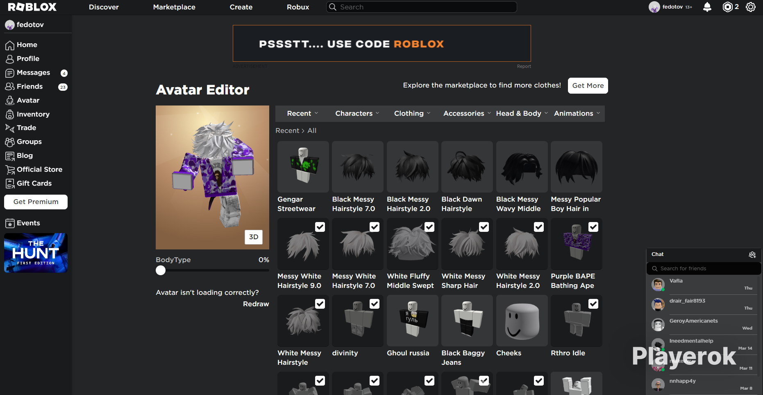The image size is (763, 395).
Task: Click the Groups sidebar icon
Action: click(x=10, y=142)
